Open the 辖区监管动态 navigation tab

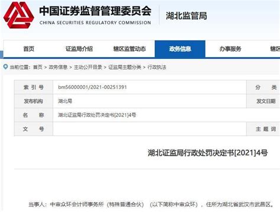pyautogui.click(x=129, y=49)
